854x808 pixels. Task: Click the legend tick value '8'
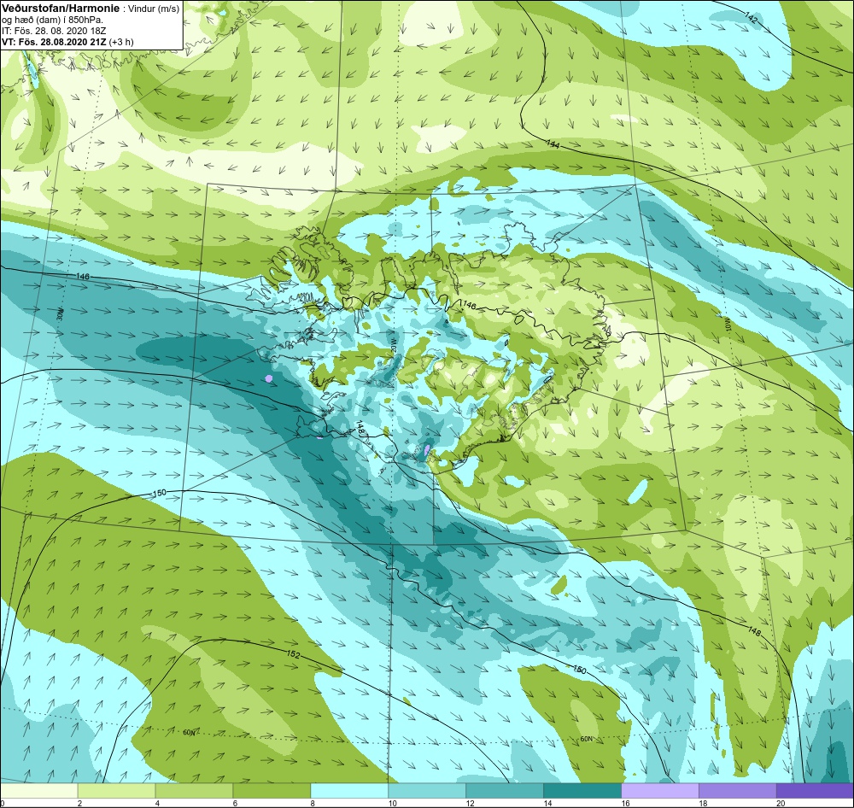tap(313, 803)
